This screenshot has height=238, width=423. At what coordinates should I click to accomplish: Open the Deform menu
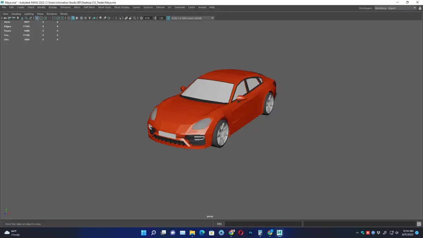coord(160,7)
